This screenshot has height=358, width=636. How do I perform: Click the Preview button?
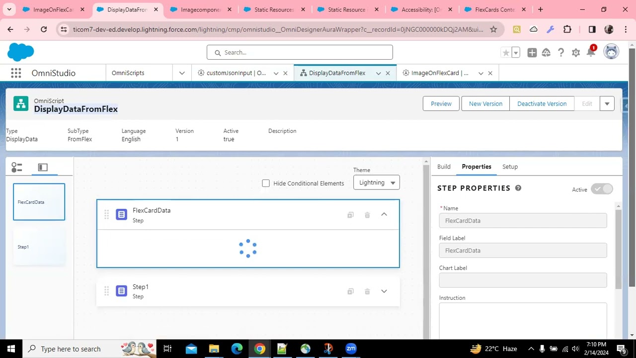(x=441, y=103)
